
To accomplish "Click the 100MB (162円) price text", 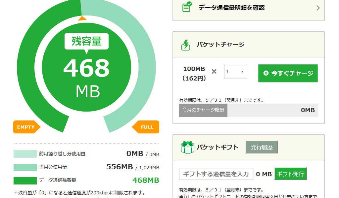I will click(194, 74).
